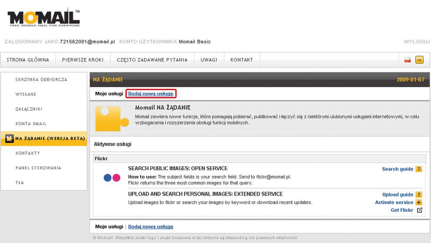Click the top Moje usługi label
Screen dimensions: 431x243
pyautogui.click(x=109, y=94)
